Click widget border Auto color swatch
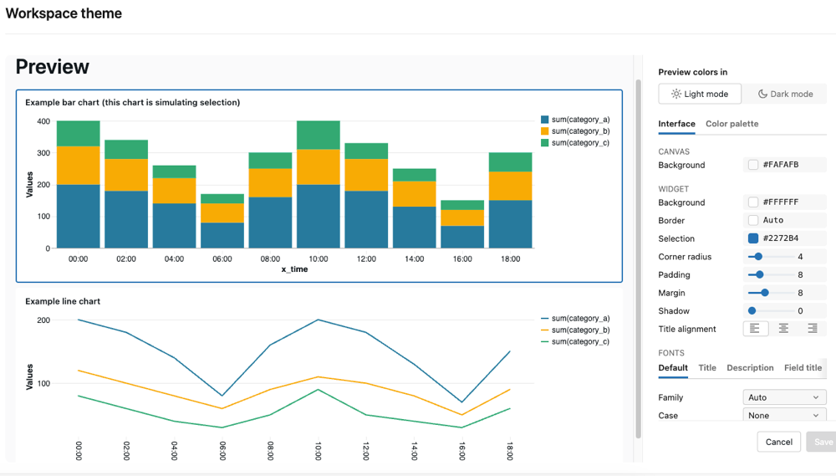 click(x=753, y=220)
